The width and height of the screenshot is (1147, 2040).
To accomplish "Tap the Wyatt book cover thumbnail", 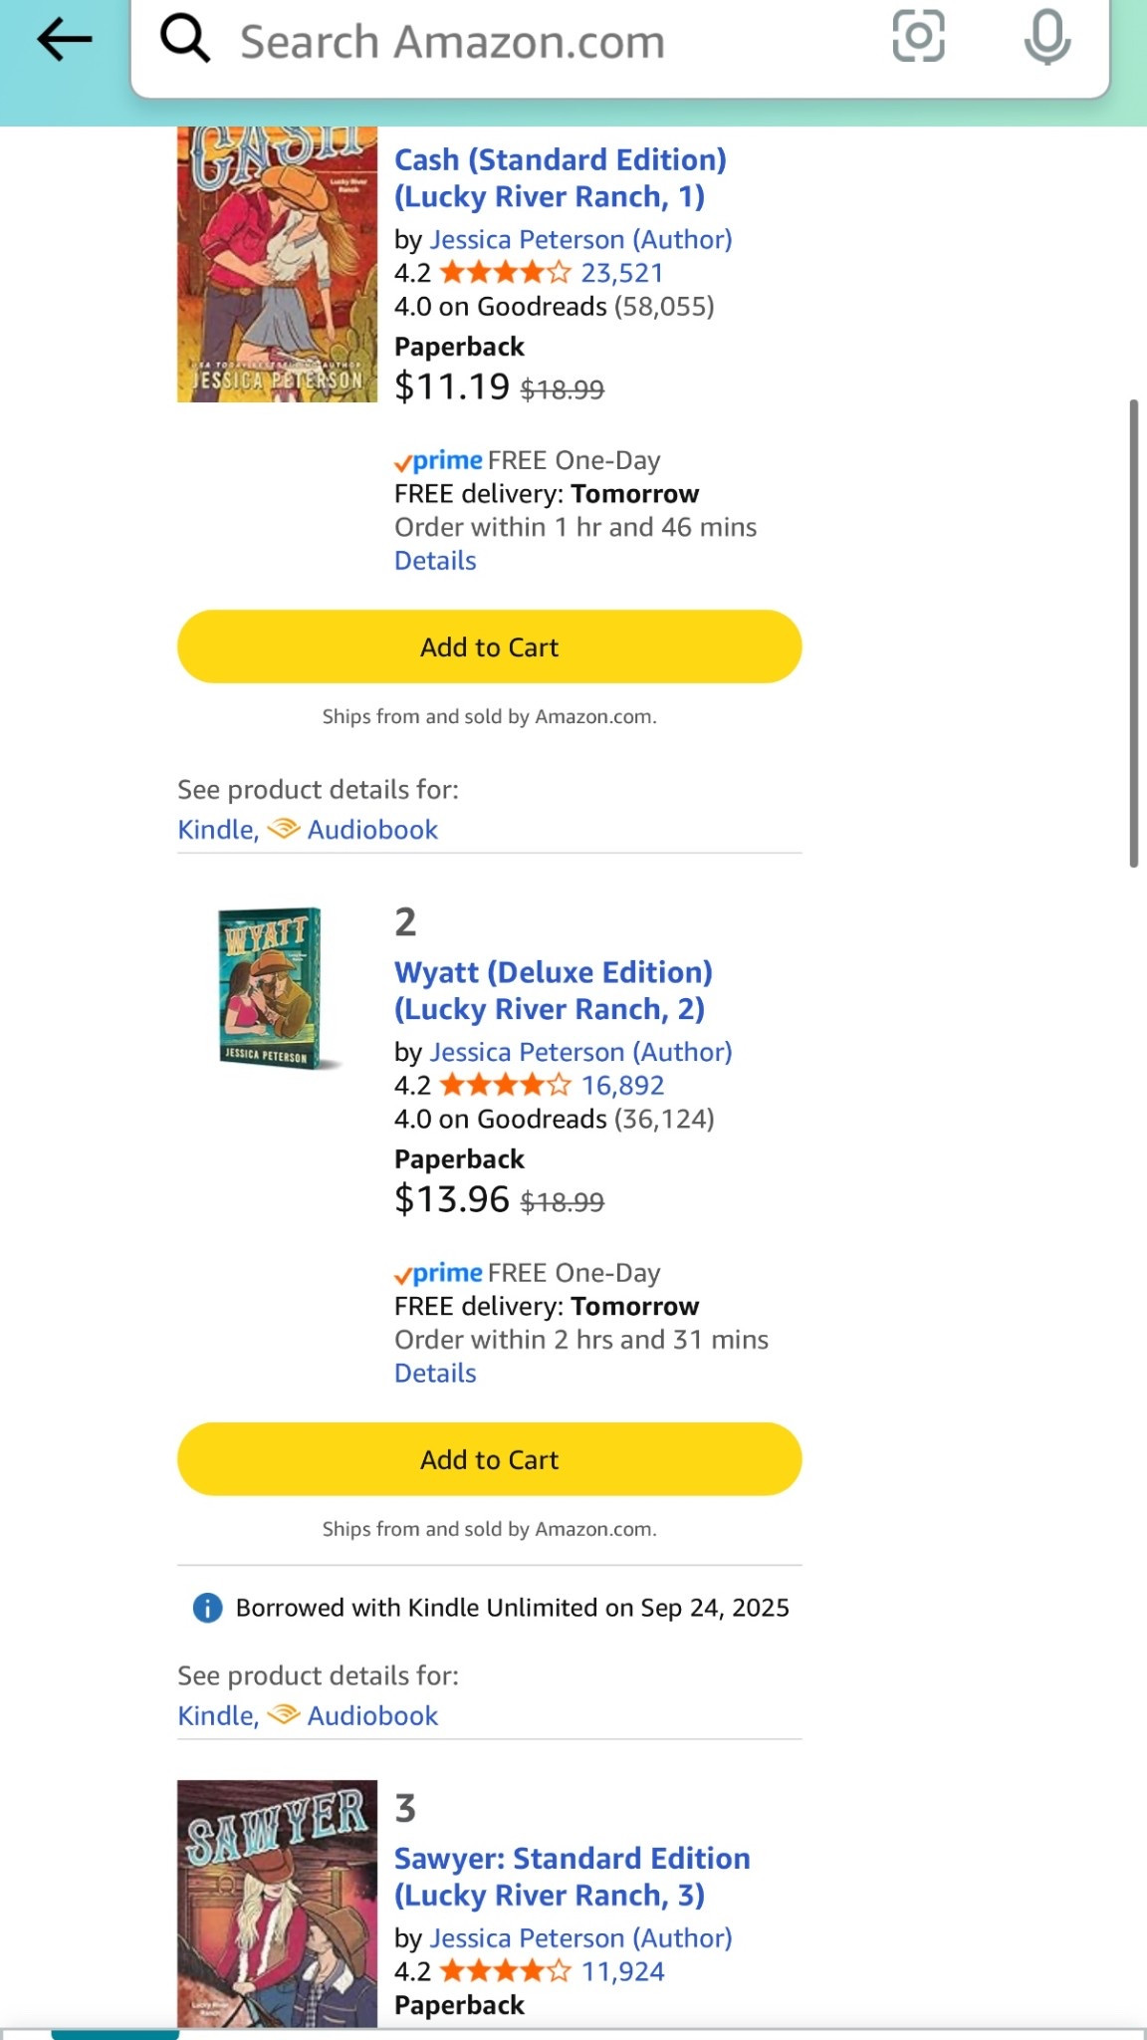I will point(278,988).
